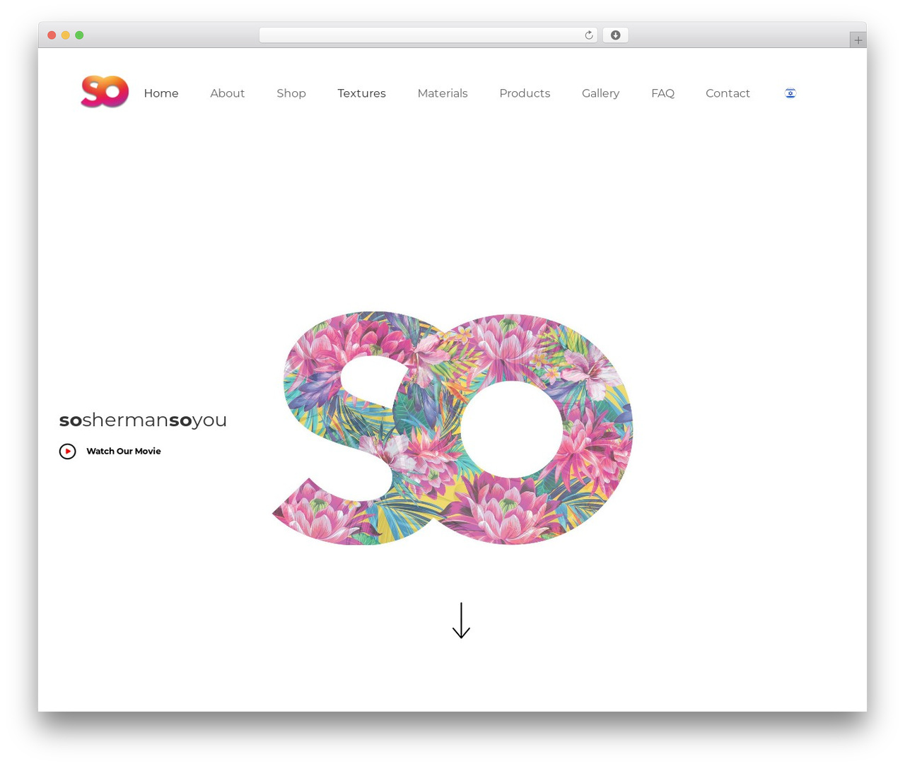Screen dimensions: 905x766
Task: Open the Contact page
Action: tap(728, 93)
